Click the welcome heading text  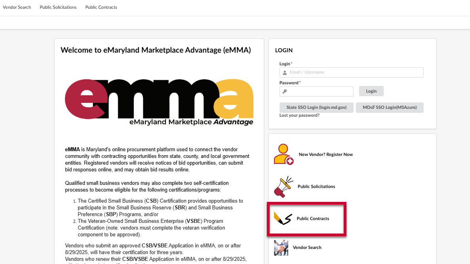(x=156, y=50)
